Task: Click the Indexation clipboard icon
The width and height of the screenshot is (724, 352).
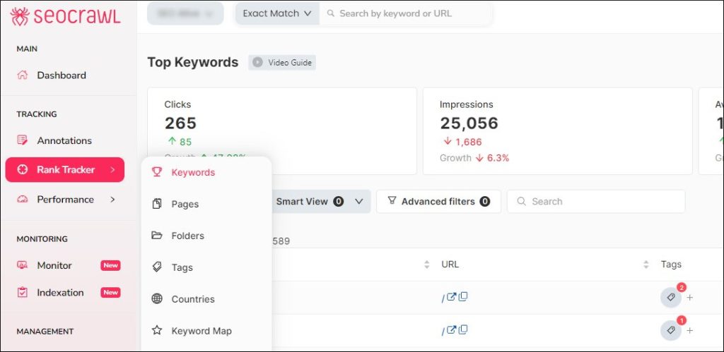Action: pyautogui.click(x=22, y=292)
